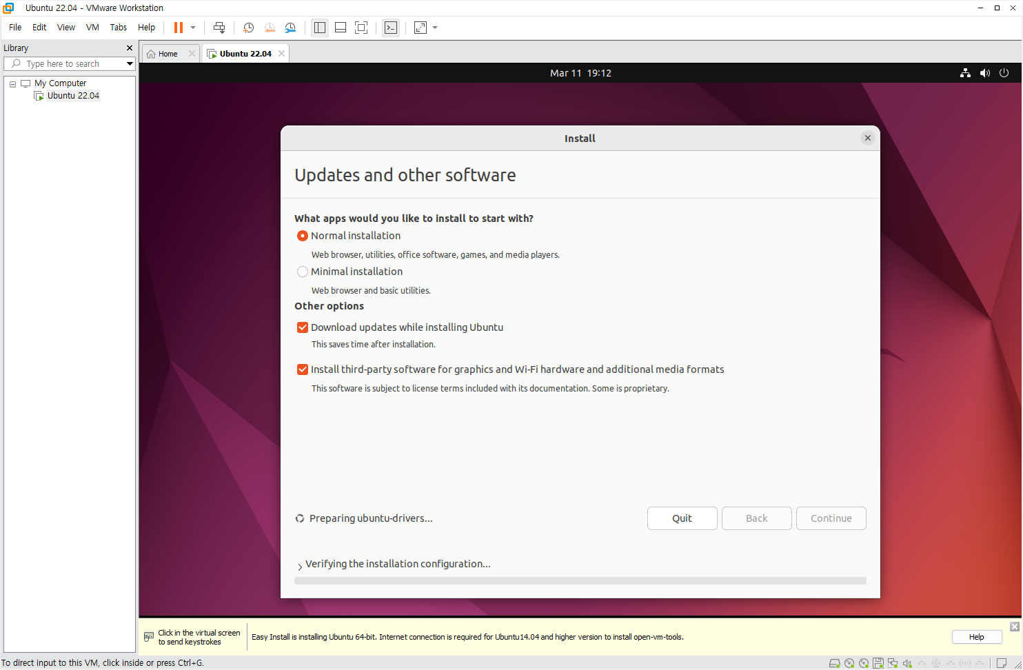1023x670 pixels.
Task: Click the network adapter status bar icon
Action: coord(893,663)
